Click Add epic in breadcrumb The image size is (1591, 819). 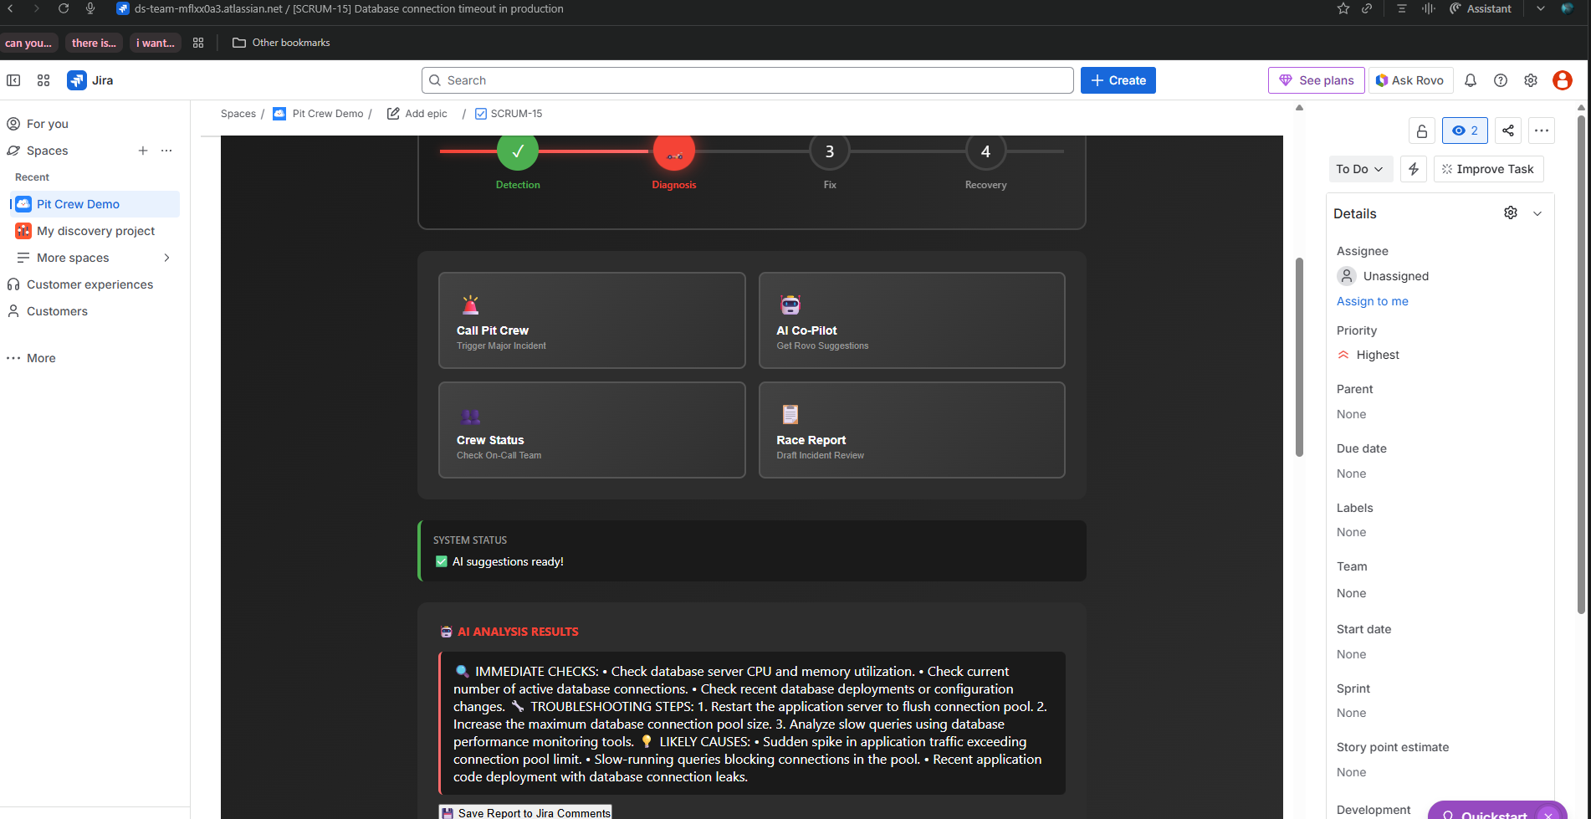[x=417, y=114]
